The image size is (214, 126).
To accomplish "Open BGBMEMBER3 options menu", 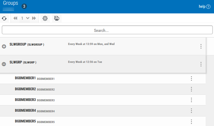I will pyautogui.click(x=191, y=100).
